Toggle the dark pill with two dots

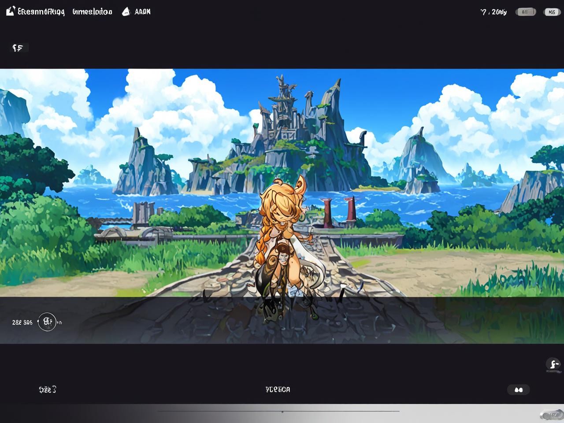519,390
